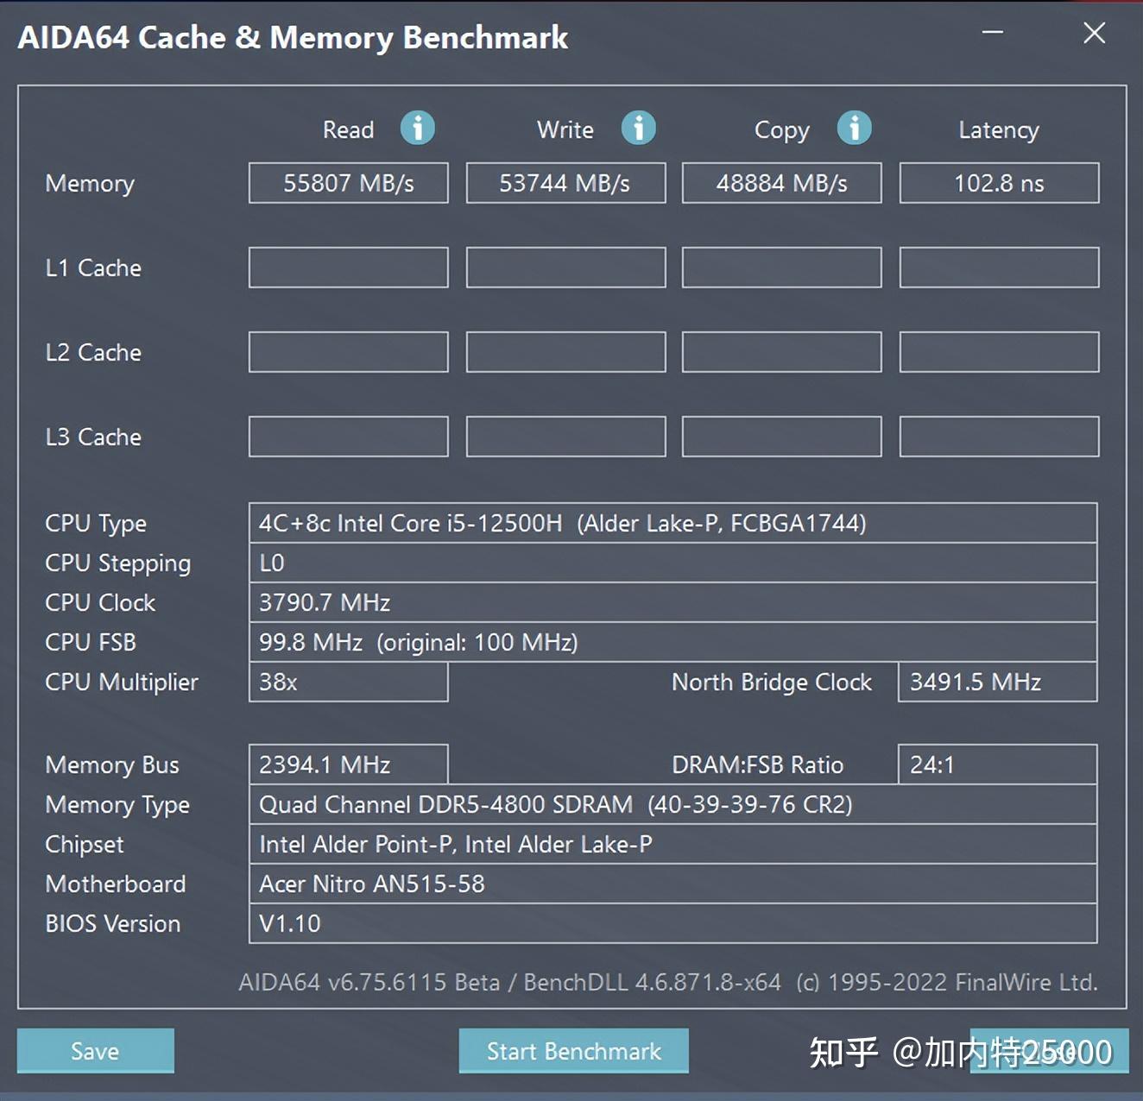The width and height of the screenshot is (1143, 1101).
Task: Click North Bridge Clock value 3491.5 MHz
Action: (998, 682)
